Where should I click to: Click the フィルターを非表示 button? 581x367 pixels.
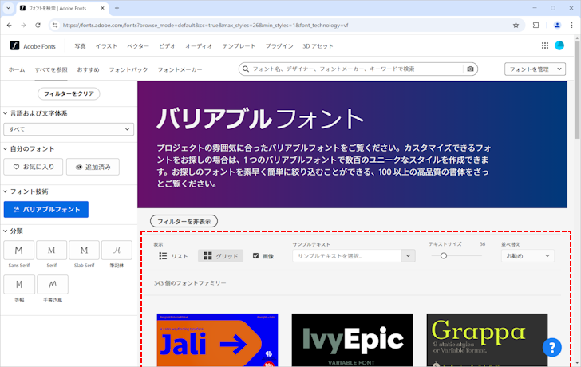pos(184,222)
